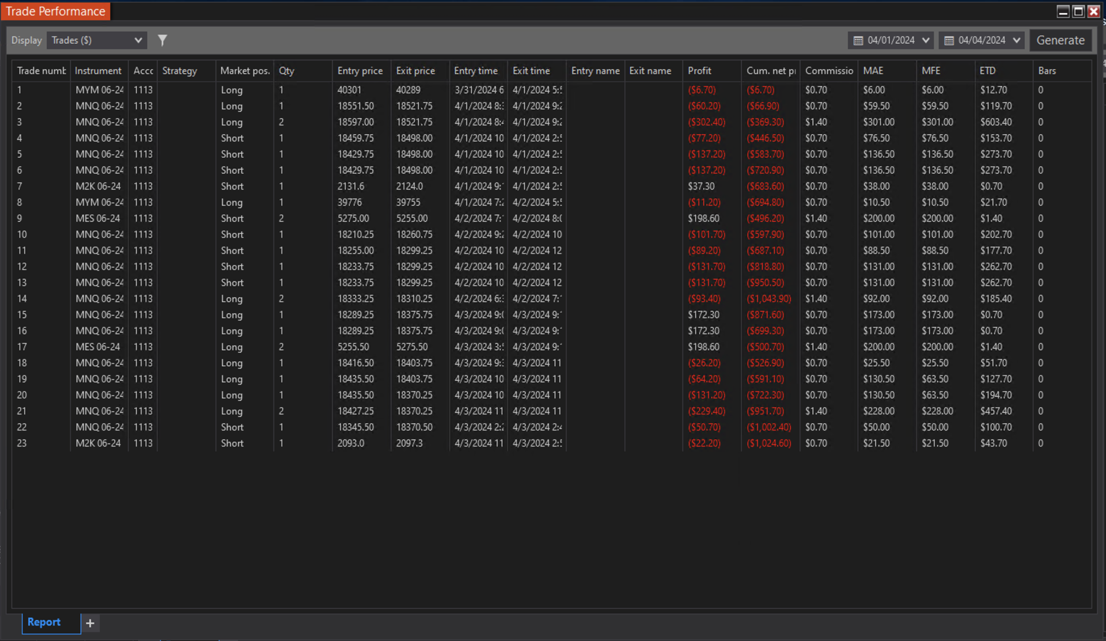This screenshot has width=1106, height=641.
Task: Add a new tab with plus icon
Action: click(x=90, y=623)
